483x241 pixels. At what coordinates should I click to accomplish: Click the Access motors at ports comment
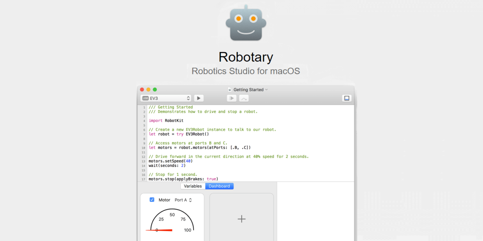[188, 143]
